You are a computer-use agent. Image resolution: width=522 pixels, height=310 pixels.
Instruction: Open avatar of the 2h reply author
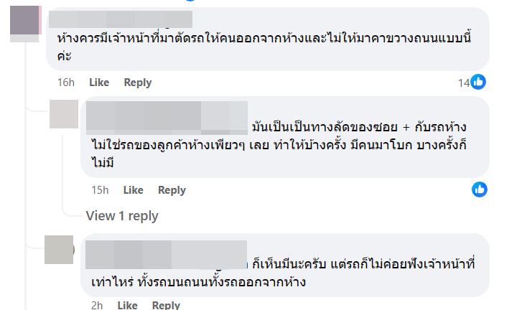(59, 249)
